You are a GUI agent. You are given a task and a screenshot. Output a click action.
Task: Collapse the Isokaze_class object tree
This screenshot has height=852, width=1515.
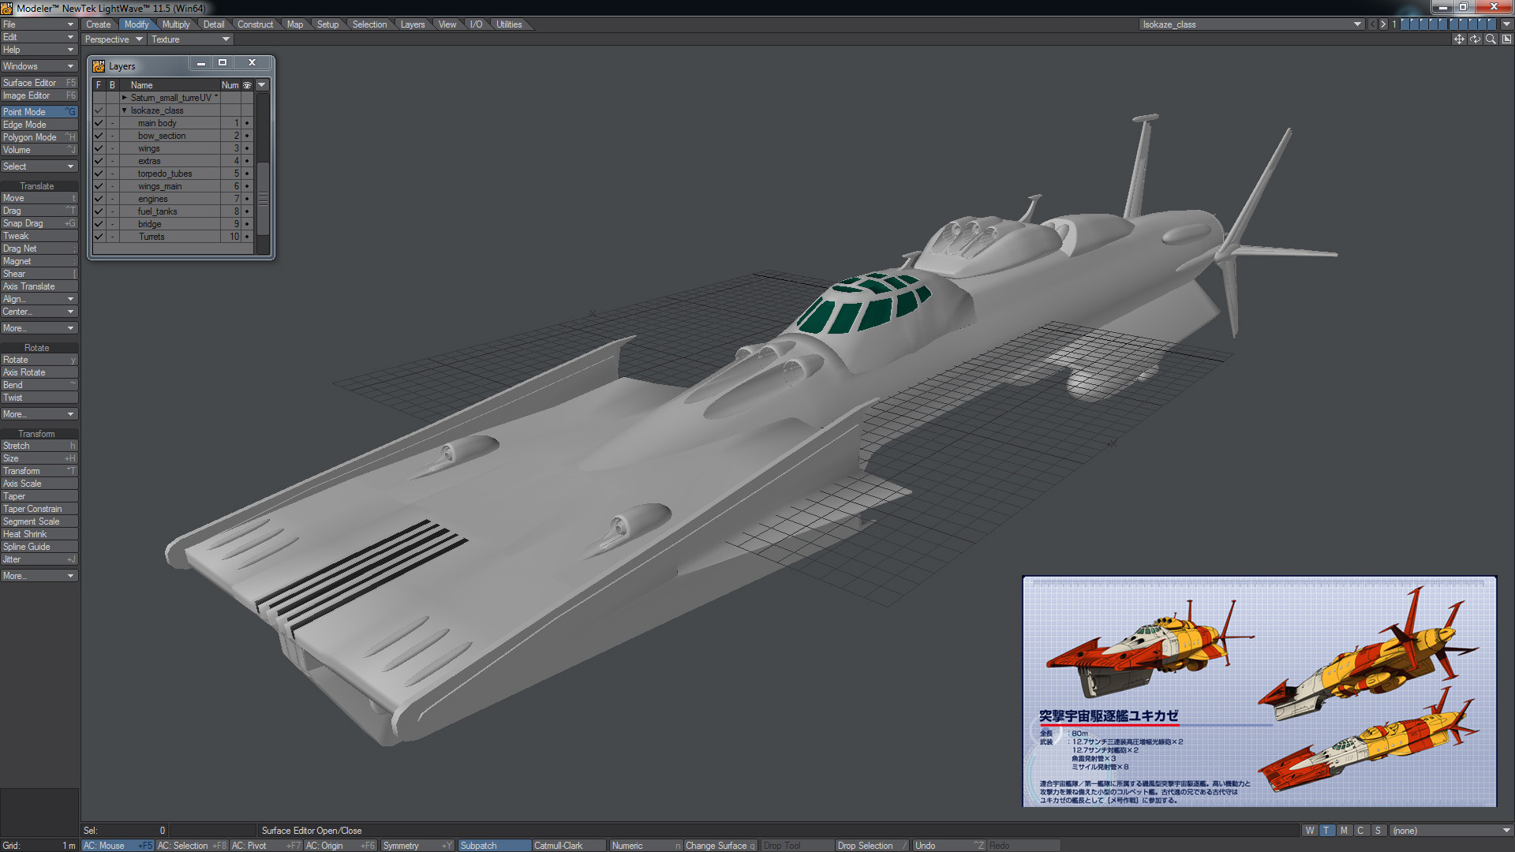125,110
